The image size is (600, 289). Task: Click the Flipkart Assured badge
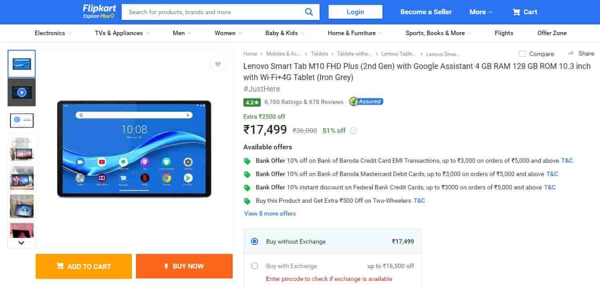point(366,101)
